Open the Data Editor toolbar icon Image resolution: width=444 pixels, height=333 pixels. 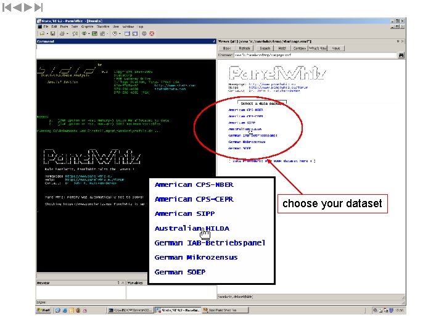[x=127, y=34]
